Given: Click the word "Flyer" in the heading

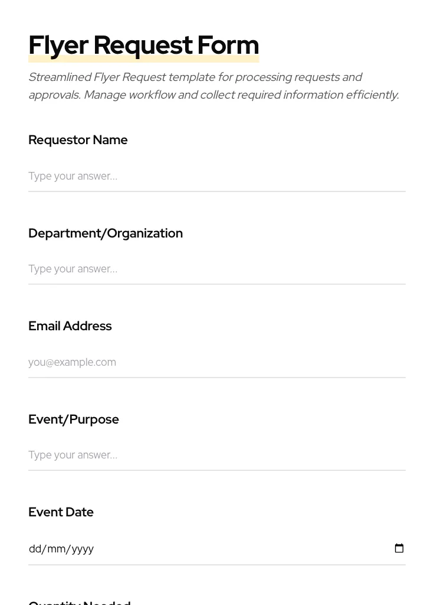Looking at the screenshot, I should [x=58, y=45].
